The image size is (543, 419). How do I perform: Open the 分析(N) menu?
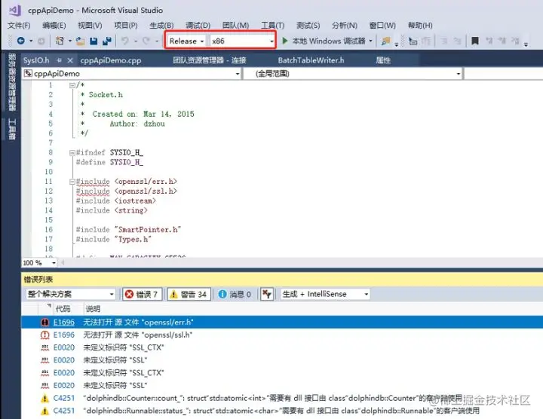pyautogui.click(x=345, y=26)
